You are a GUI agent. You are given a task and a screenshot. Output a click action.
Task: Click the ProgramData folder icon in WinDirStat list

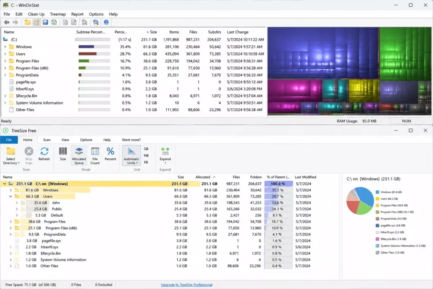[11, 75]
